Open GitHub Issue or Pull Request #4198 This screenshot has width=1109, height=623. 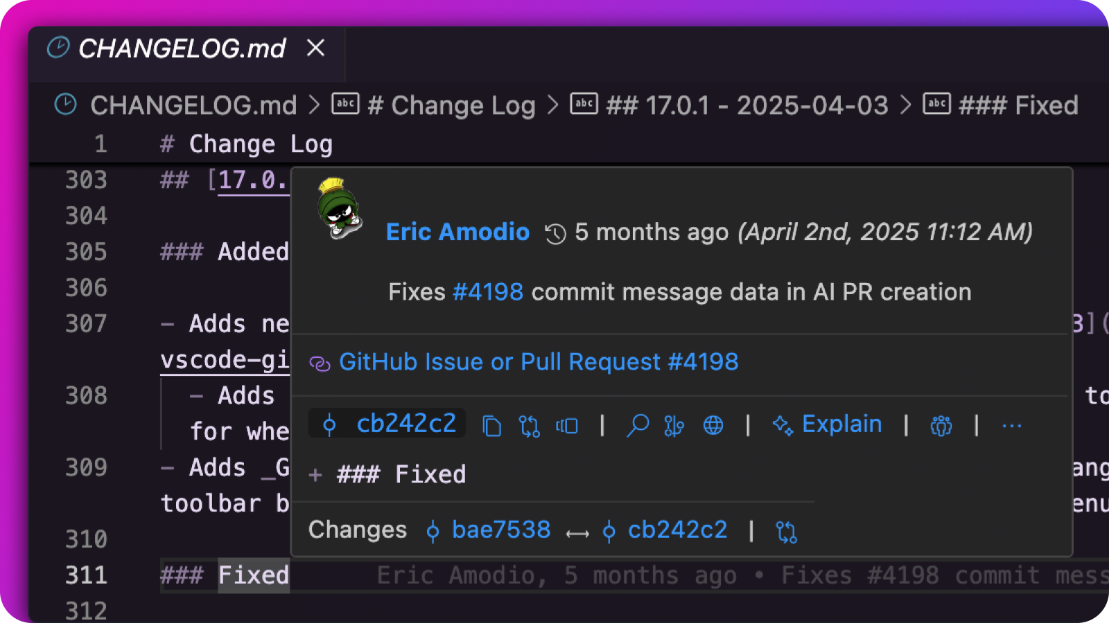point(539,361)
